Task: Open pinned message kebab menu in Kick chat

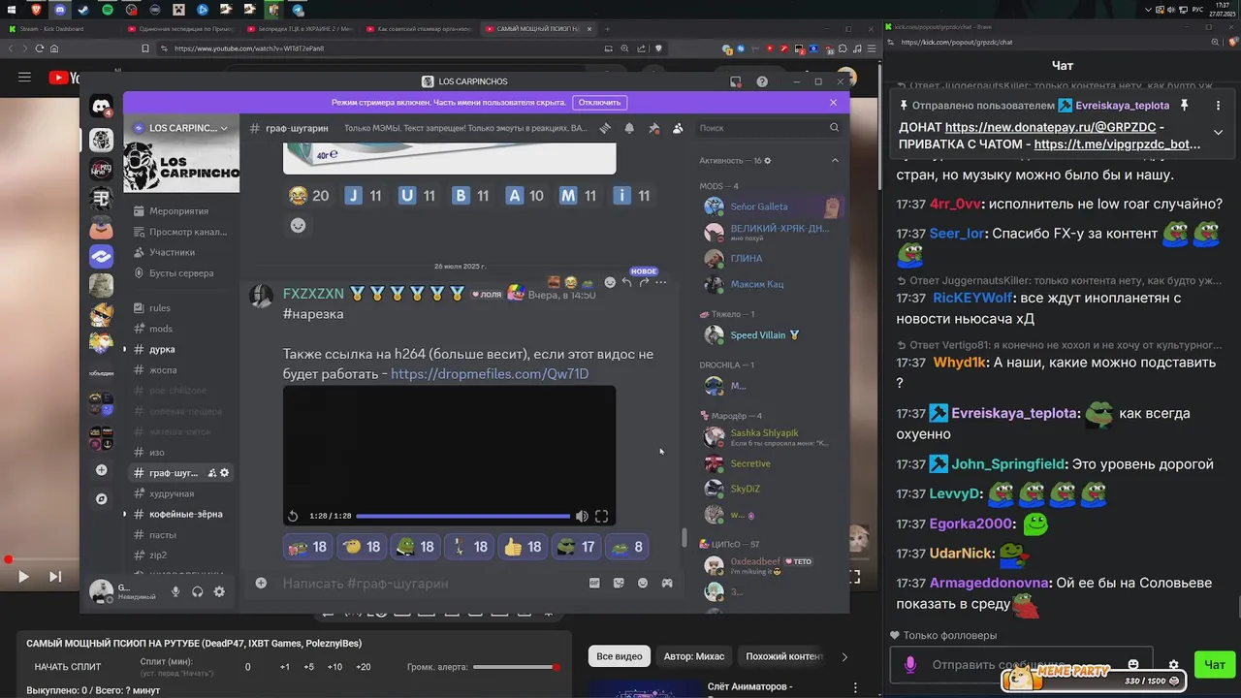Action: tap(1219, 105)
